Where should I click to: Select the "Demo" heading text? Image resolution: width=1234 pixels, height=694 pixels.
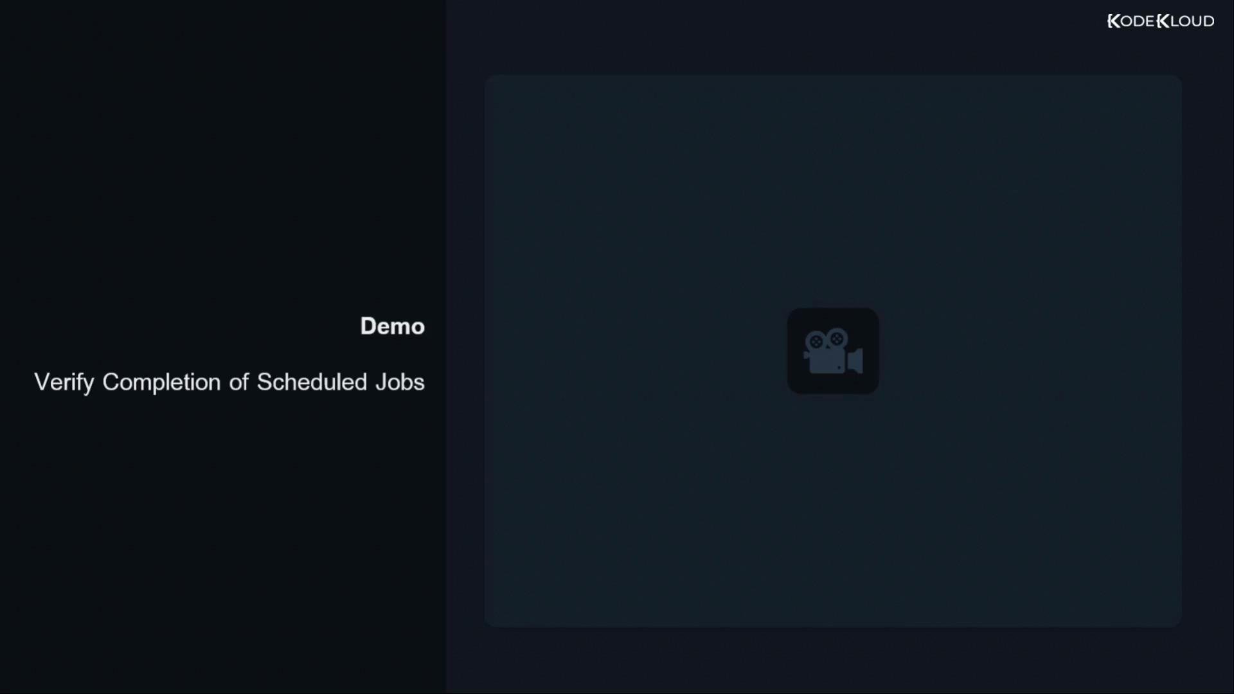pos(392,326)
